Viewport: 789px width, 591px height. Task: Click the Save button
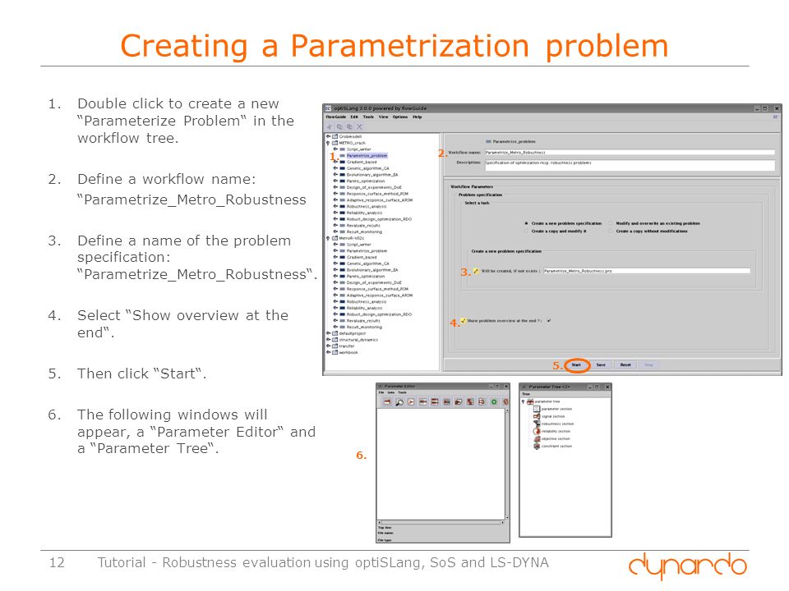tap(601, 364)
